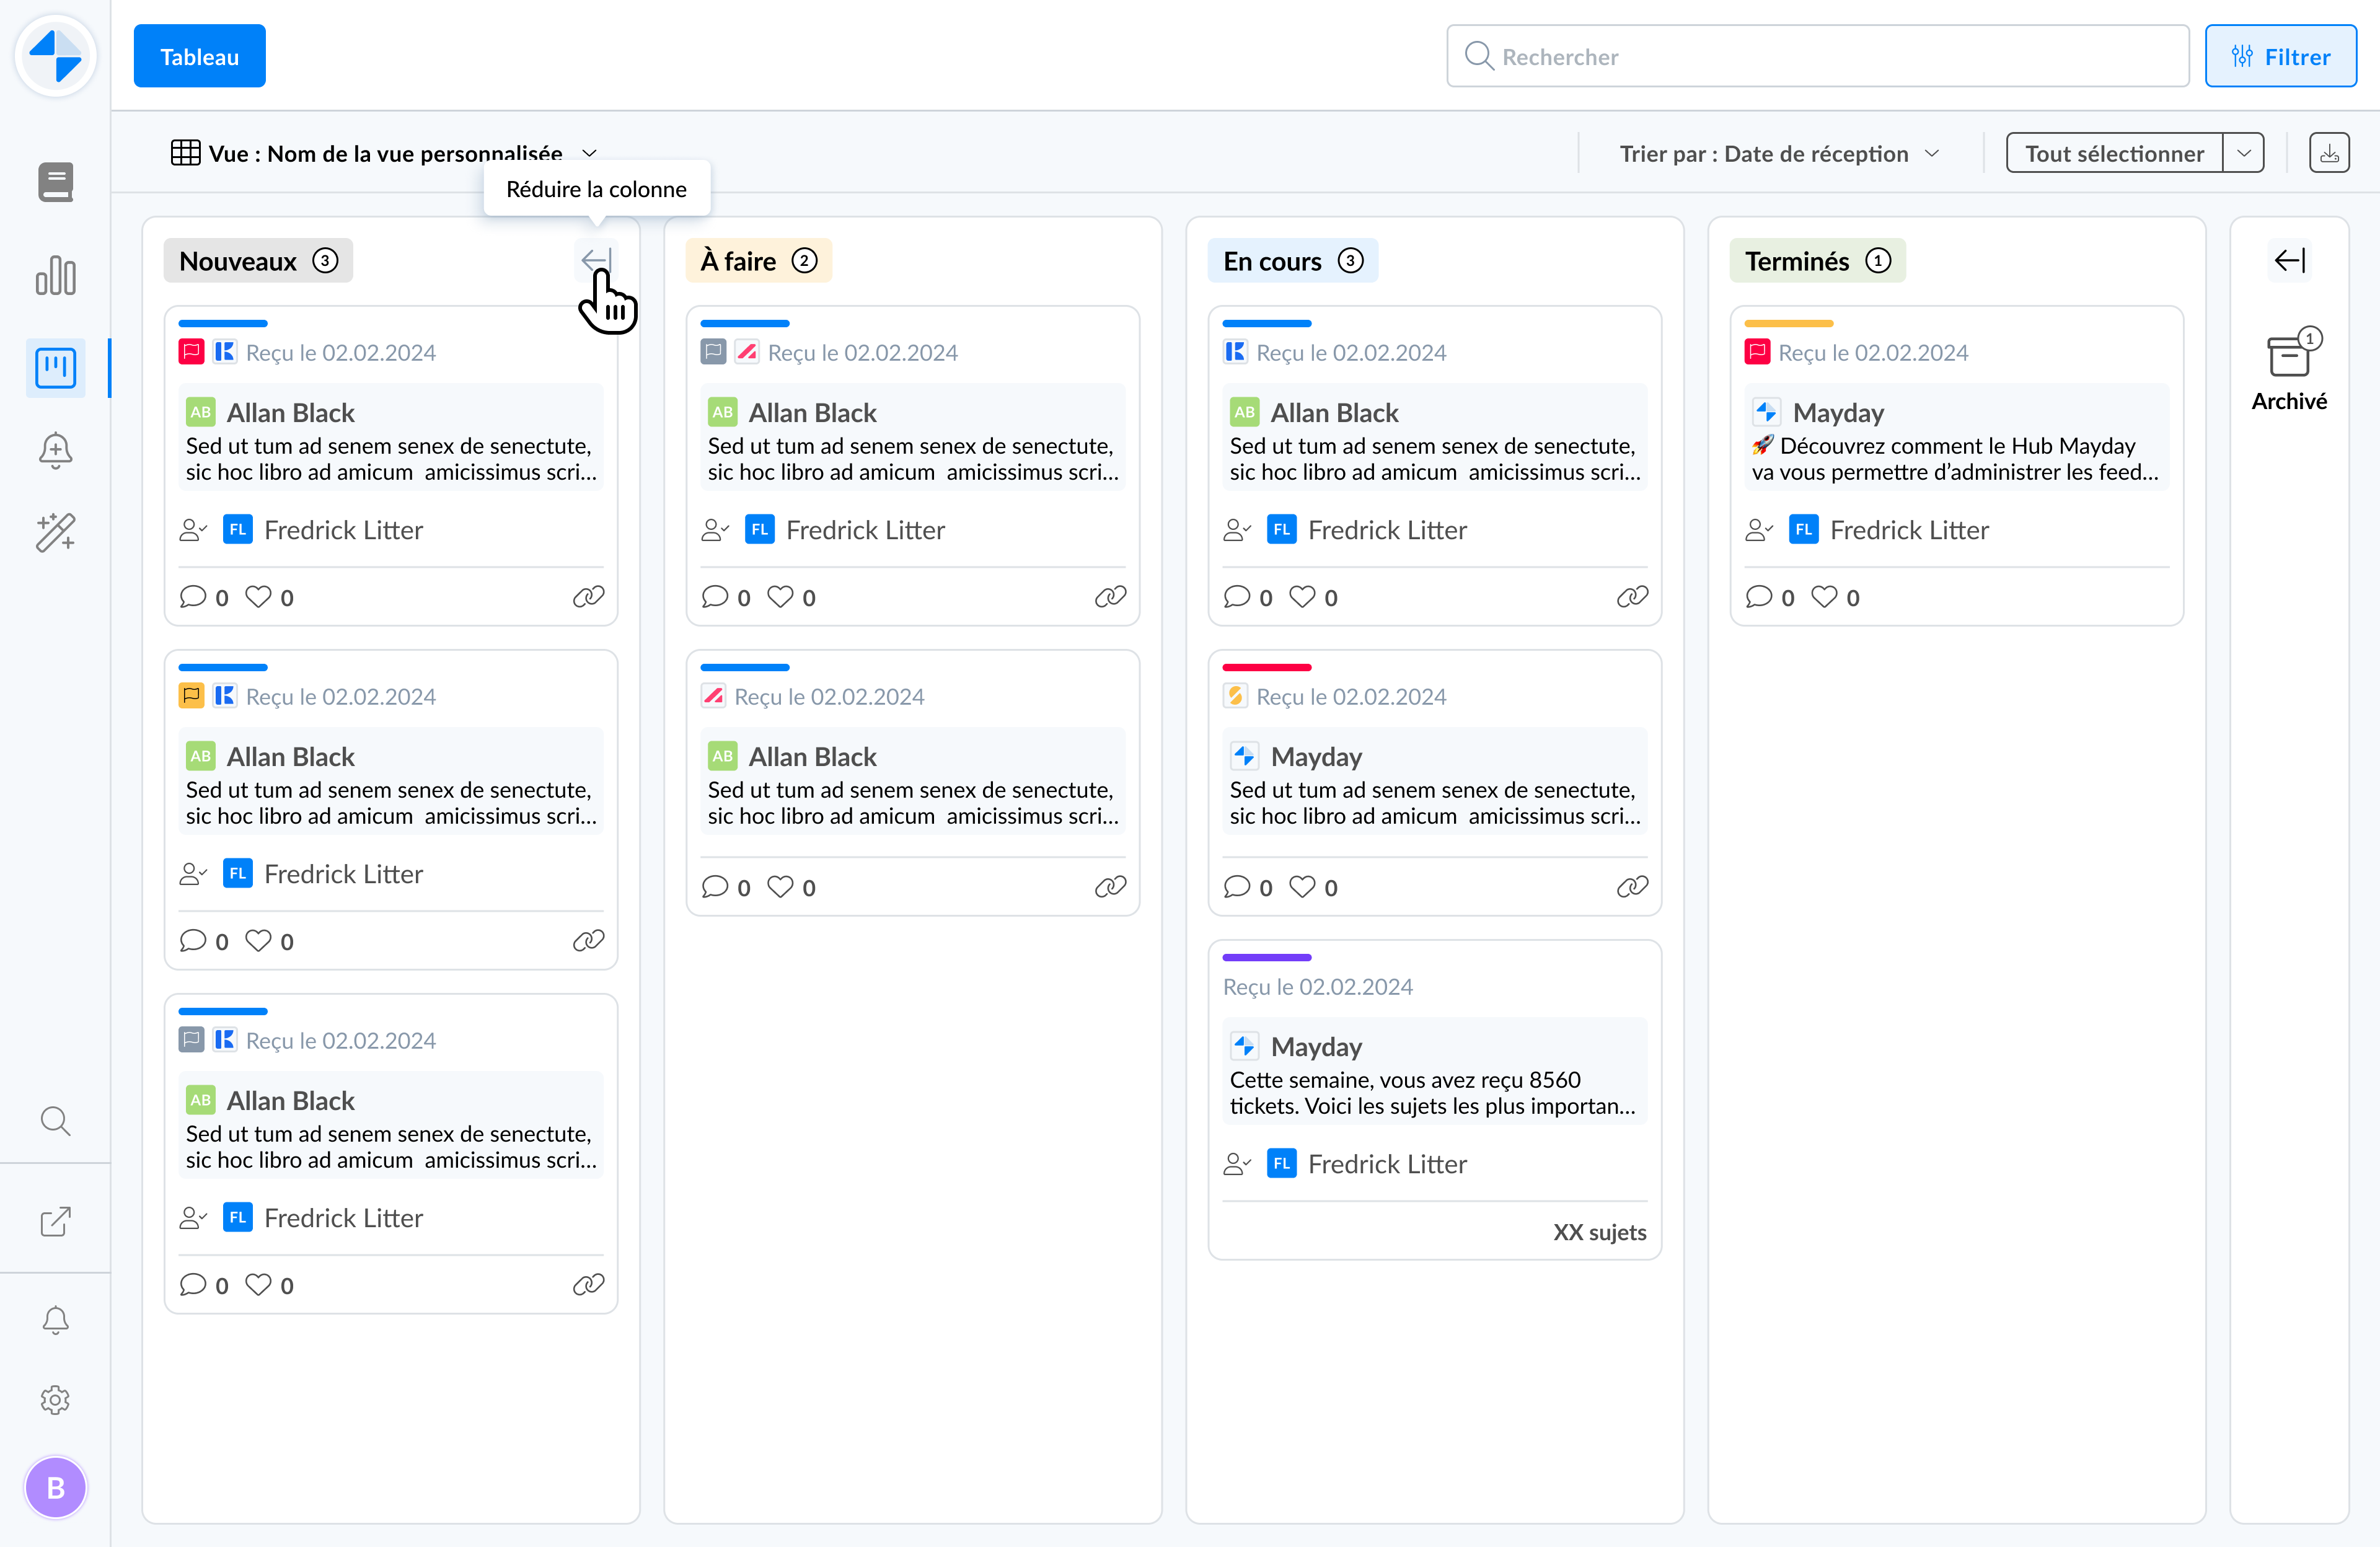Open the settings gear in the sidebar

[x=55, y=1399]
